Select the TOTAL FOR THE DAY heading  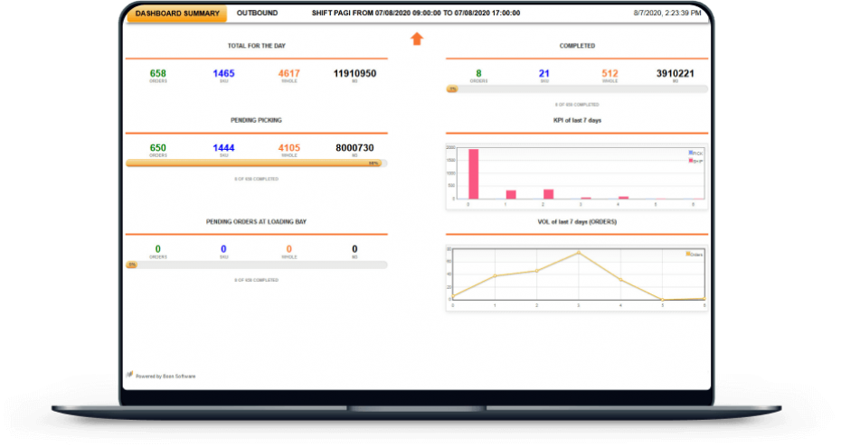(x=257, y=46)
